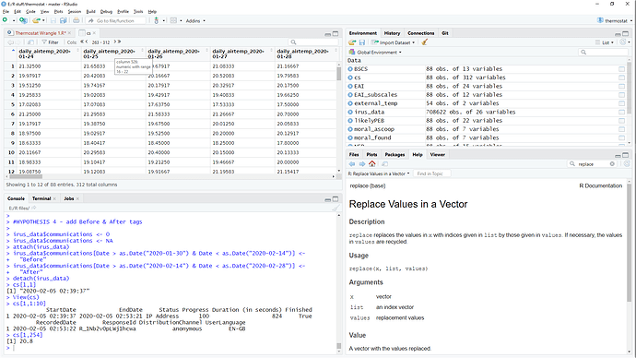Open the Help home page icon
The width and height of the screenshot is (636, 358).
pos(372,164)
